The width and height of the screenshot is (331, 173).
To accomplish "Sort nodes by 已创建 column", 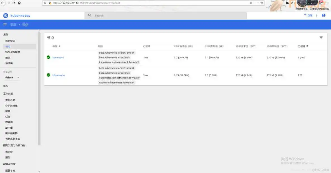I will coord(303,46).
